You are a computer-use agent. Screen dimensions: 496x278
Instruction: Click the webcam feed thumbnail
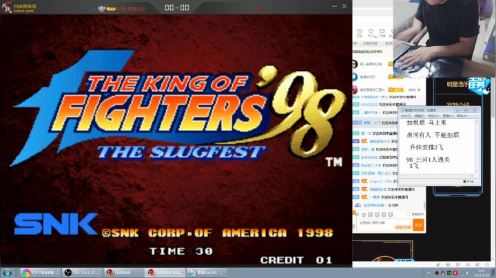click(x=444, y=39)
